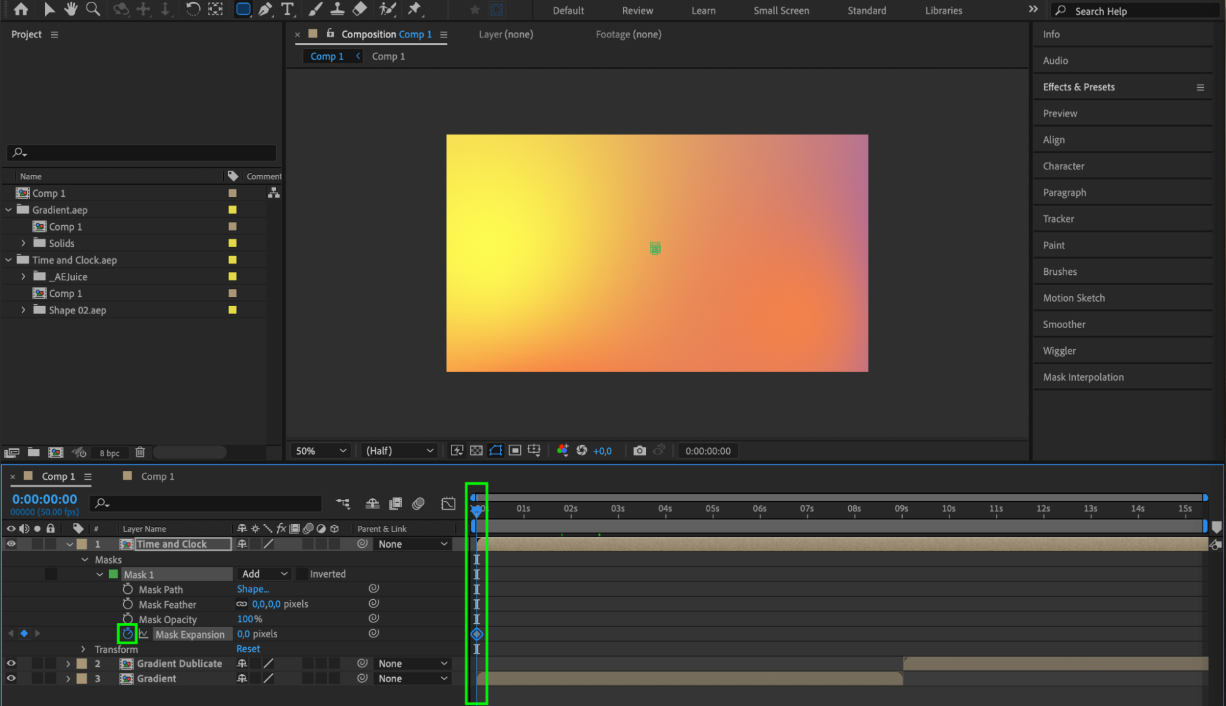This screenshot has height=706, width=1226.
Task: Select the Horizontal Type tool
Action: (x=287, y=9)
